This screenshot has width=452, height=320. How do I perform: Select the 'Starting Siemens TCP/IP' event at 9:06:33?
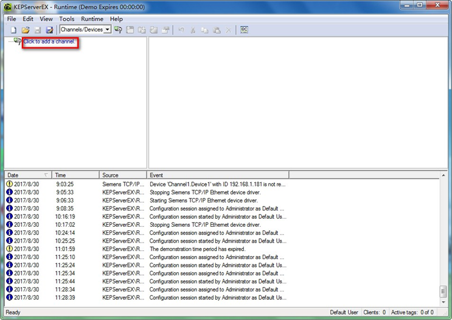[204, 200]
